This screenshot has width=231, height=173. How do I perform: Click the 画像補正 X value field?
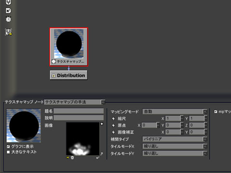click(173, 132)
